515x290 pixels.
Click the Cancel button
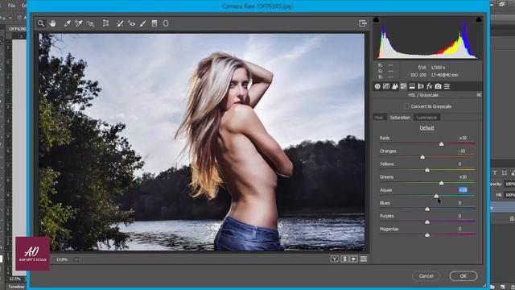coord(426,275)
